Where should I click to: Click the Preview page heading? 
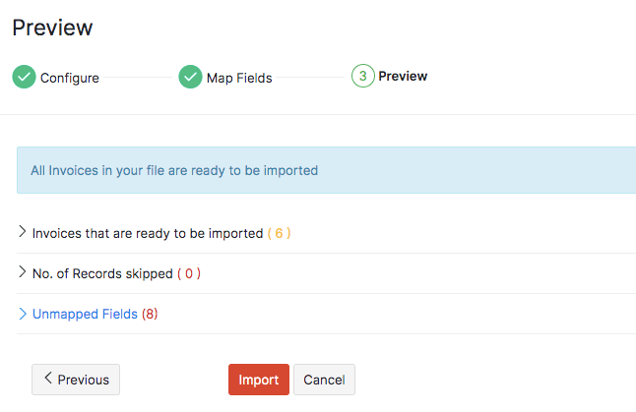tap(52, 28)
